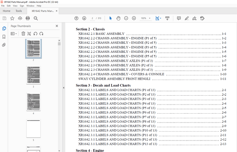Close the XR1642 Parts Manual tab
The width and height of the screenshot is (237, 152).
coord(57,11)
